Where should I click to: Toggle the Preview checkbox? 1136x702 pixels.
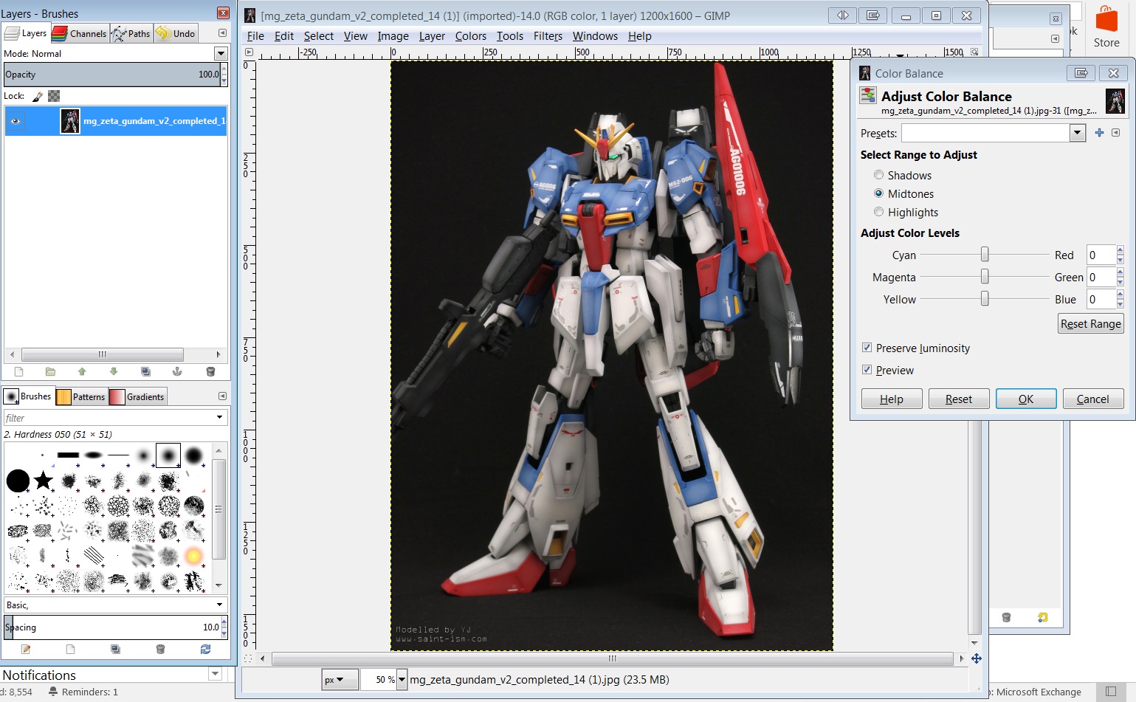pos(867,370)
